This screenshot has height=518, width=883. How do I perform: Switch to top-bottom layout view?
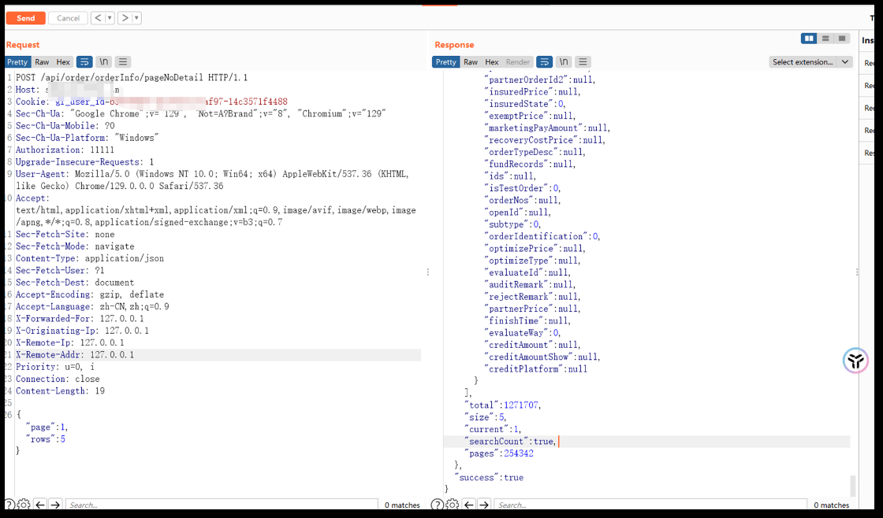[x=825, y=39]
